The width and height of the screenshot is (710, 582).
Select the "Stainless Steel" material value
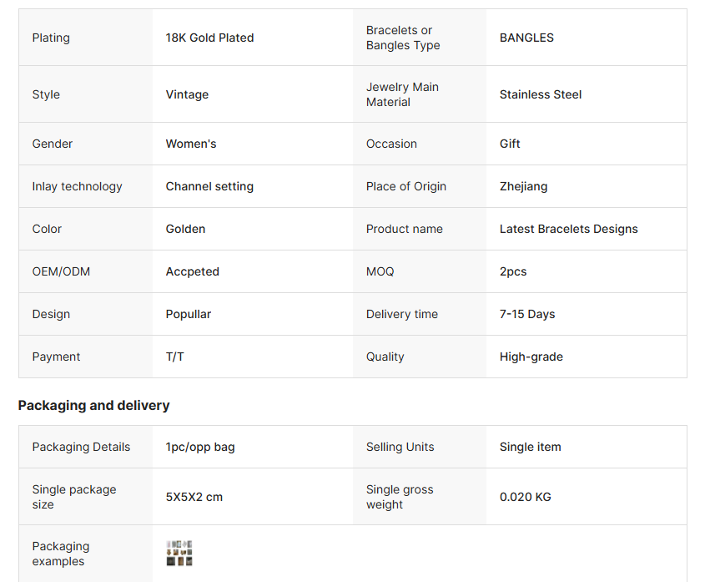tap(541, 94)
